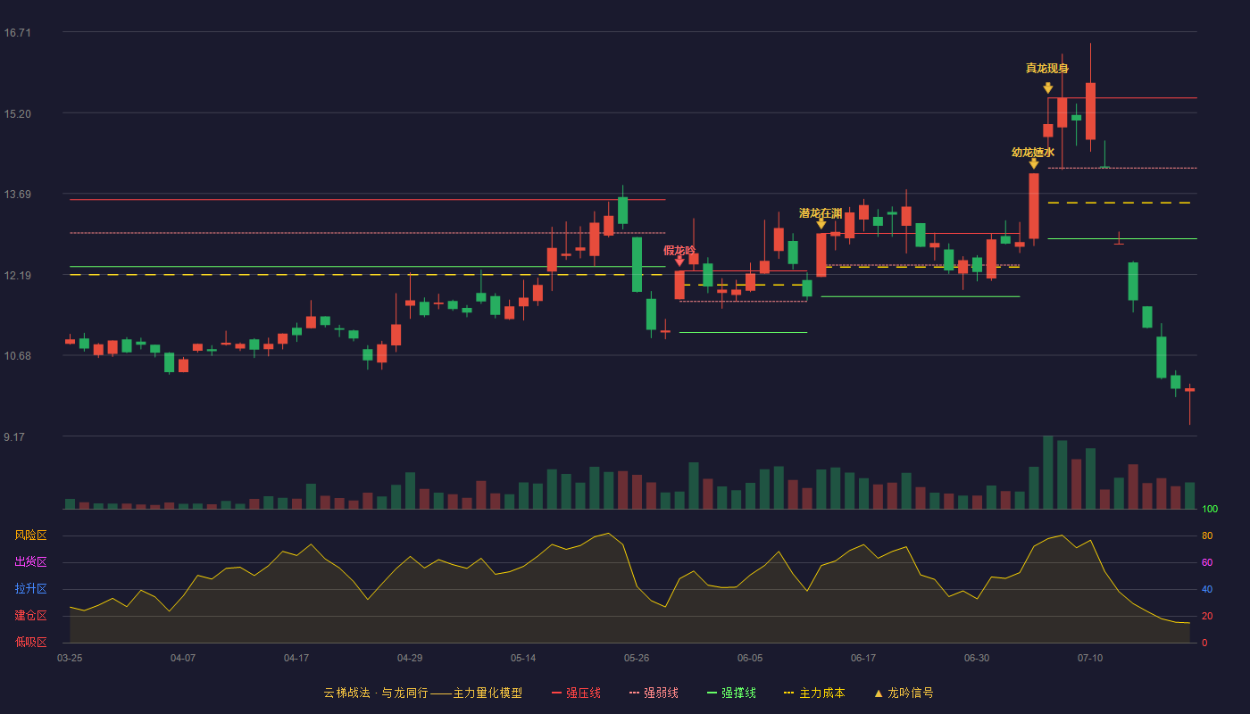Click the blue 40 indicator scale label
1250x714 pixels.
1207,590
